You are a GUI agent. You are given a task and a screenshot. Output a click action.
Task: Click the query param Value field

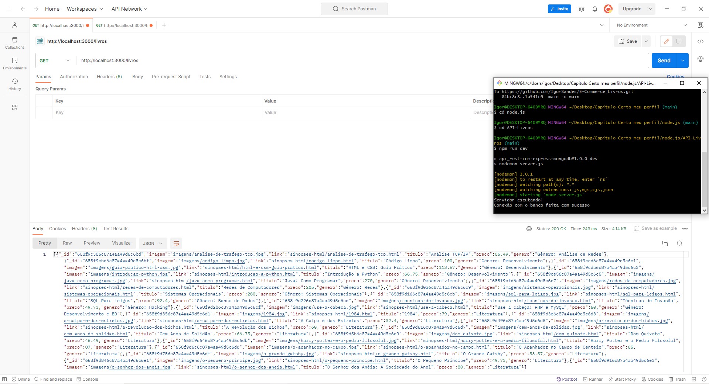coord(365,113)
